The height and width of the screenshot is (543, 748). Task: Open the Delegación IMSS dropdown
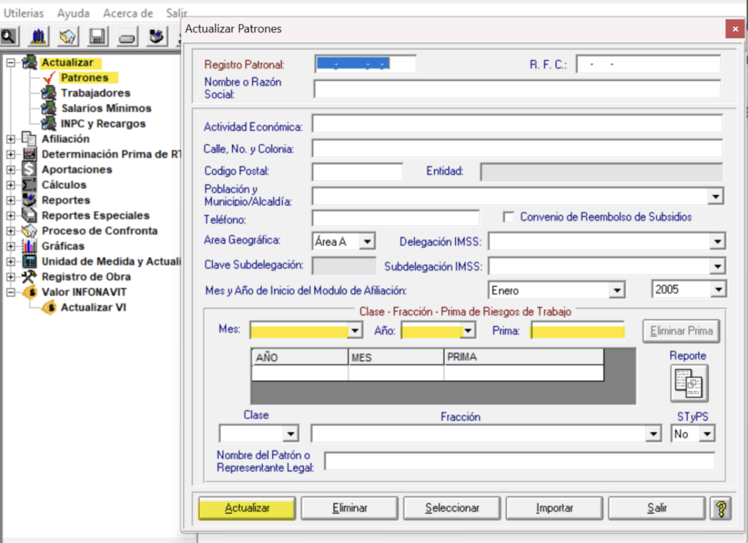point(717,241)
